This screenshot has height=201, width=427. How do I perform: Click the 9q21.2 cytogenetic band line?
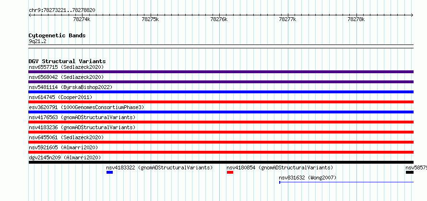221,46
